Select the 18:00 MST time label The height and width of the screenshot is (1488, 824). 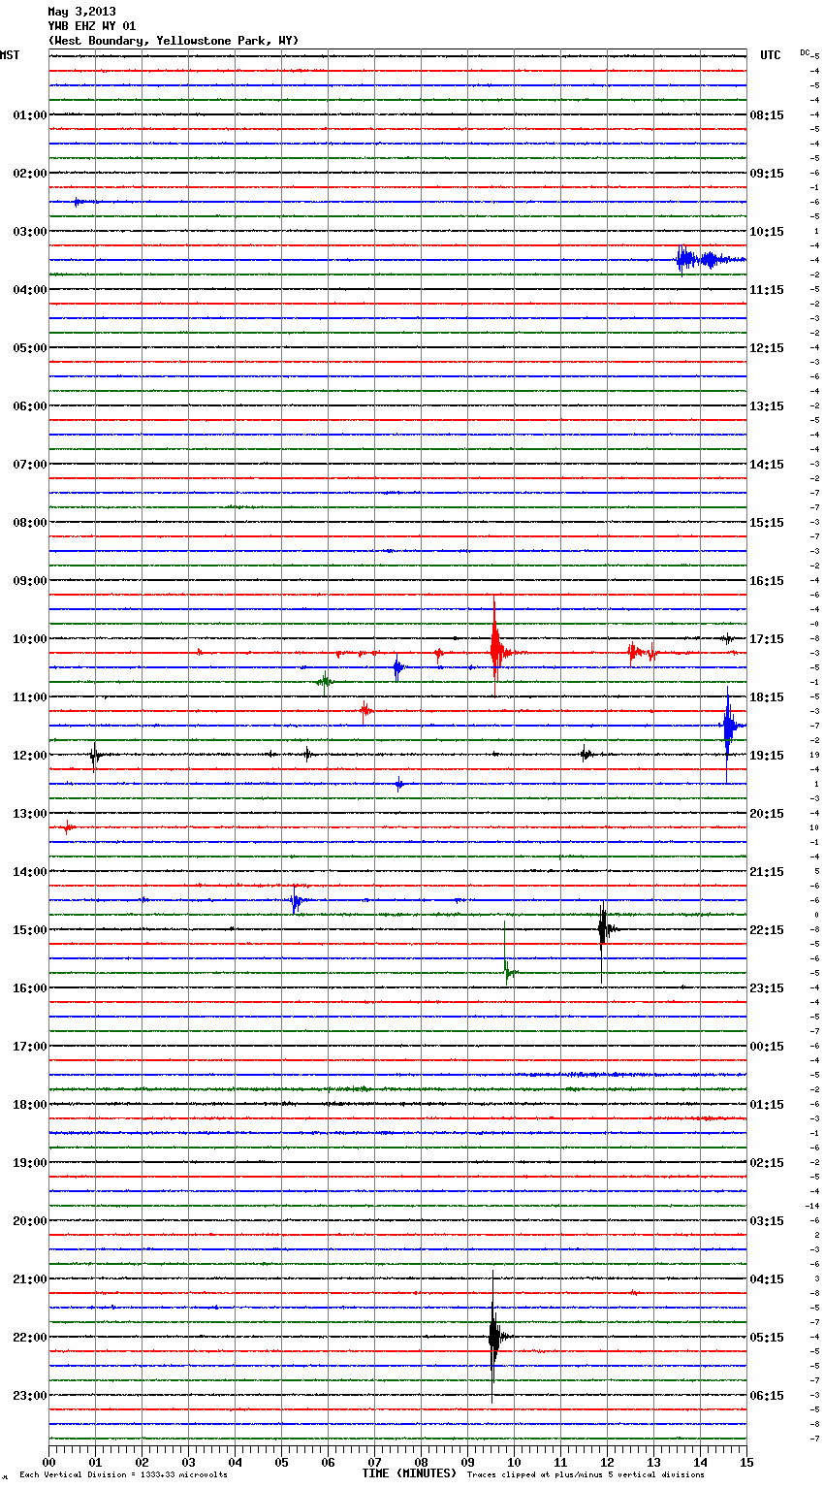(x=30, y=1105)
